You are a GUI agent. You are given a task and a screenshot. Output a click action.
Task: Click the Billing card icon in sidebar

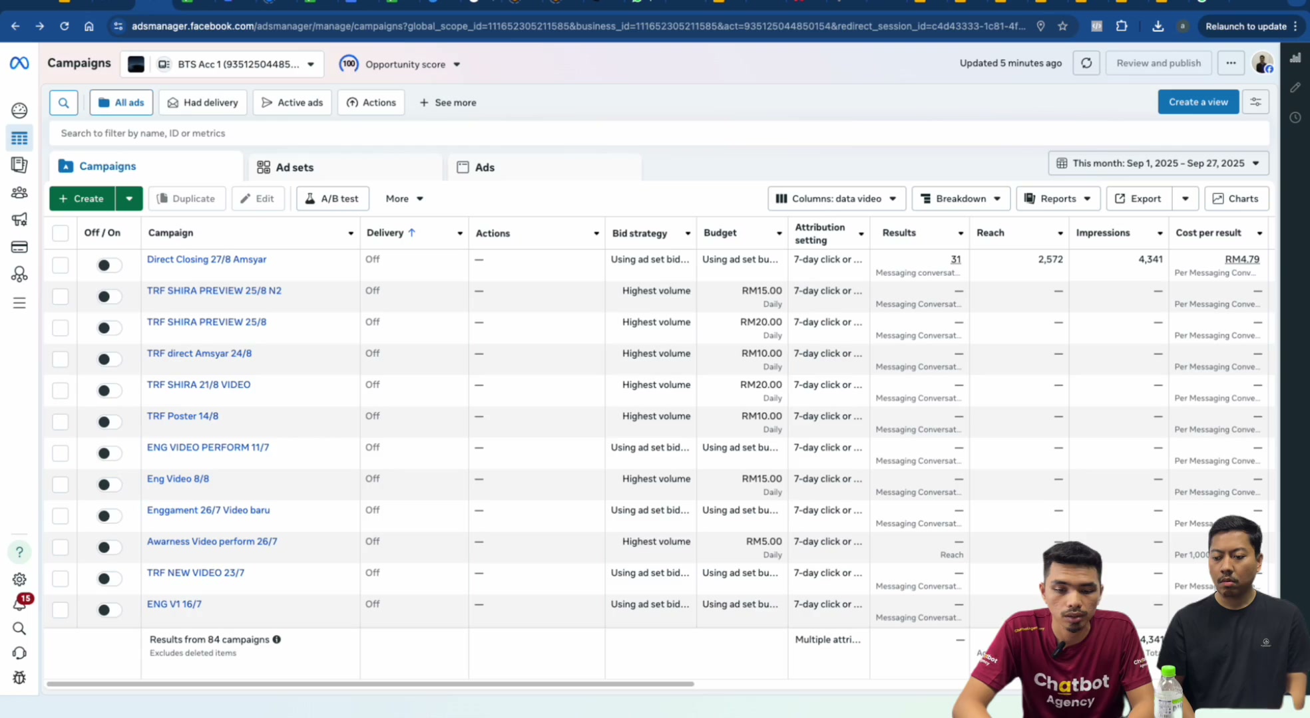(19, 247)
